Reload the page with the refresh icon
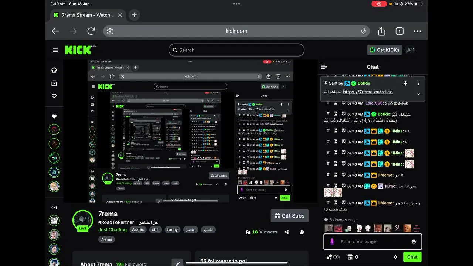Image resolution: width=473 pixels, height=266 pixels. [x=91, y=31]
